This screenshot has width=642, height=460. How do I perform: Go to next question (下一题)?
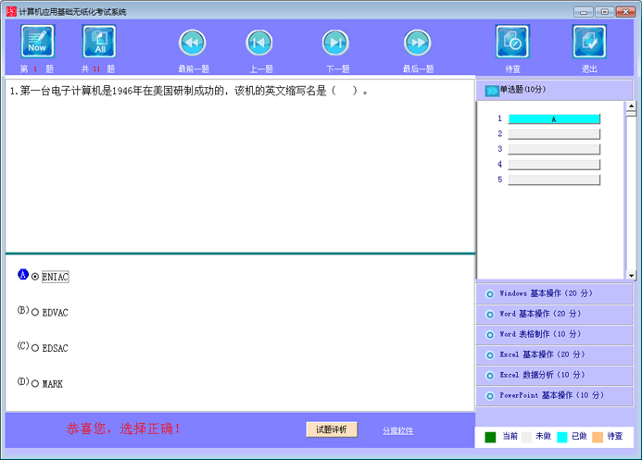335,43
